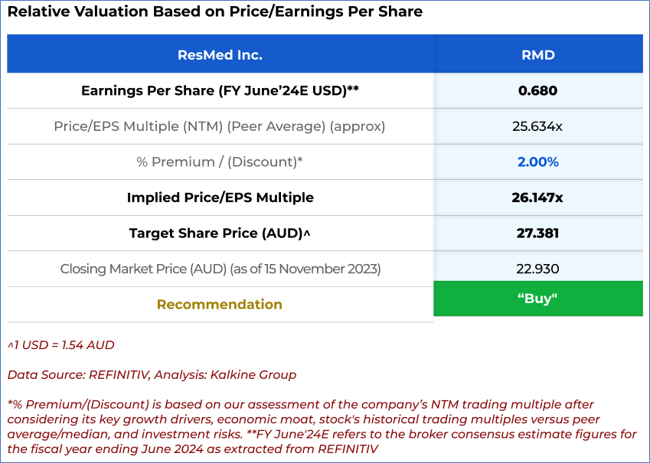
Task: Select the 'Closing Market Price (AUD)' label
Action: [220, 269]
